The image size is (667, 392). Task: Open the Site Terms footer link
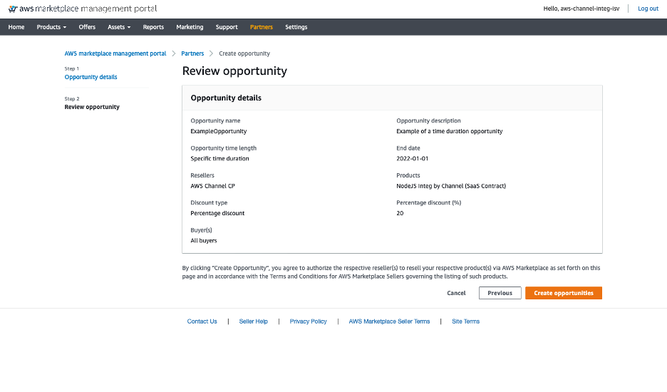(x=466, y=321)
